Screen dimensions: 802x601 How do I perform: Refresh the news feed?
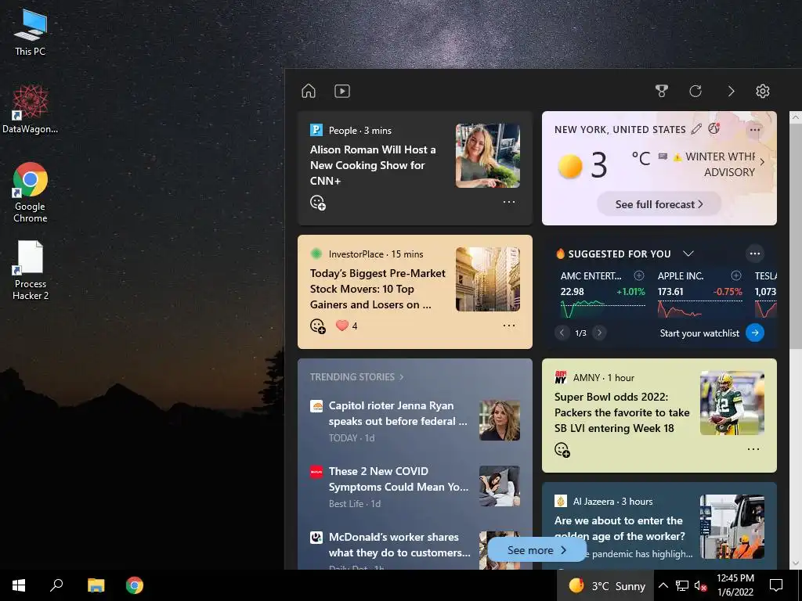point(695,91)
